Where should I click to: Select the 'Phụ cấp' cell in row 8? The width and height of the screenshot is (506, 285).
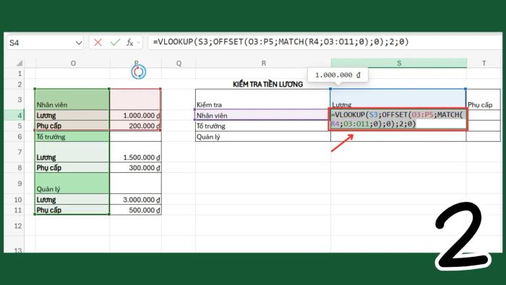pyautogui.click(x=72, y=168)
